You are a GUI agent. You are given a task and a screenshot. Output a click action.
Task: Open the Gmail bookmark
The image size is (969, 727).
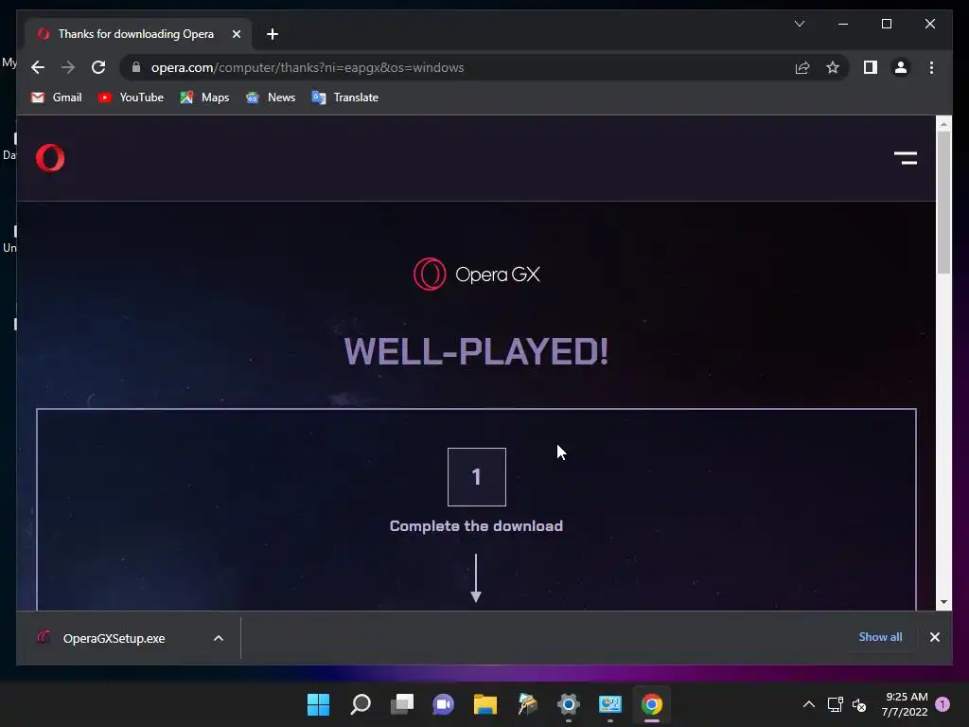(x=56, y=98)
